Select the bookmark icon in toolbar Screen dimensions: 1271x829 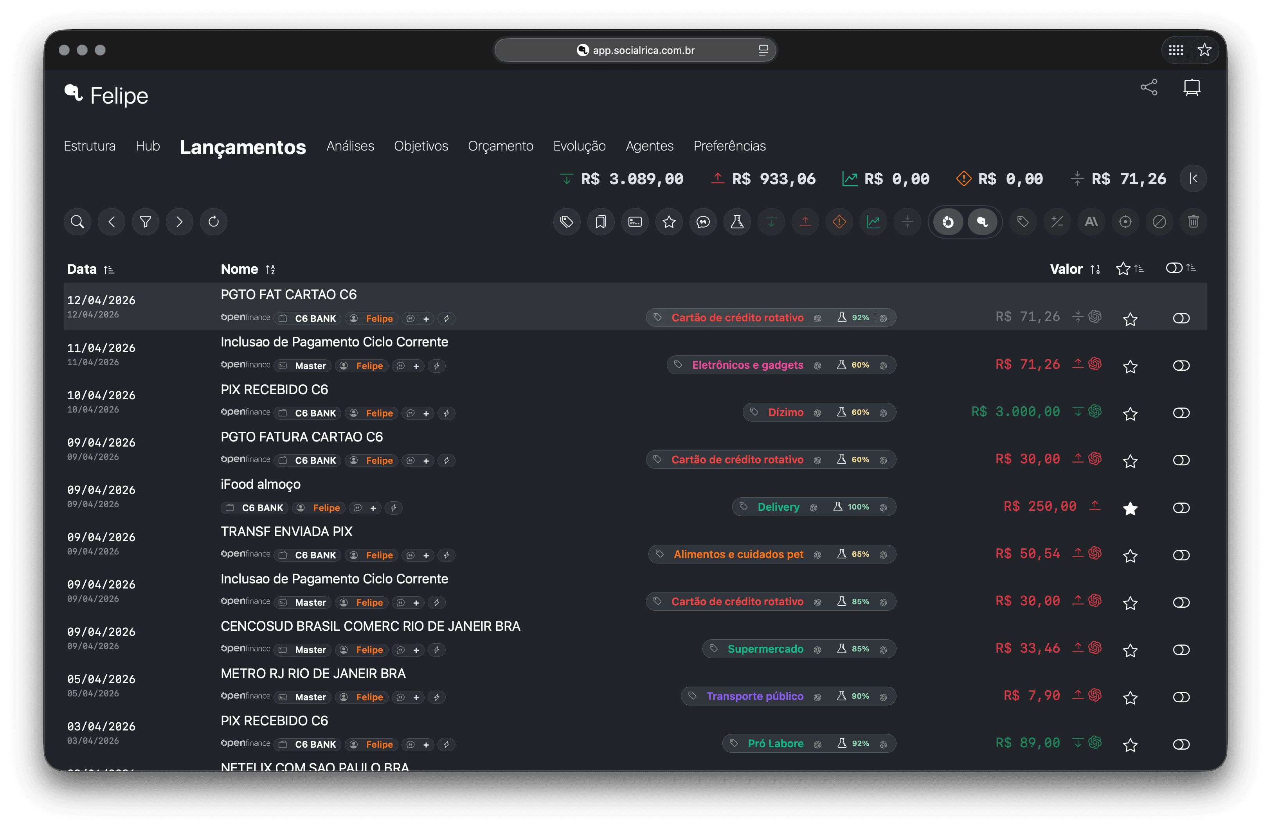601,222
